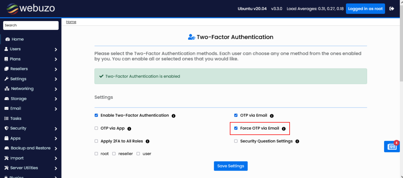
Task: Expand the Users sidebar menu
Action: tap(30, 49)
